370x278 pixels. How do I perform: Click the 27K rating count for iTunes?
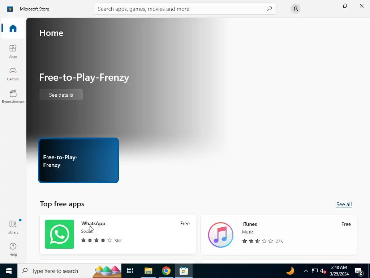279,241
